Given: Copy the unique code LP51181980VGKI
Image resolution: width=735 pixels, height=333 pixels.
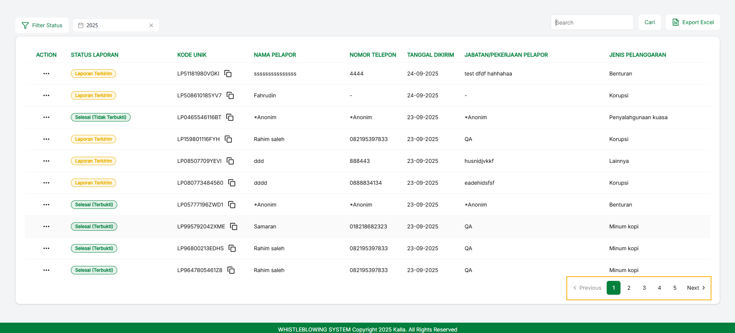Looking at the screenshot, I should click(228, 74).
